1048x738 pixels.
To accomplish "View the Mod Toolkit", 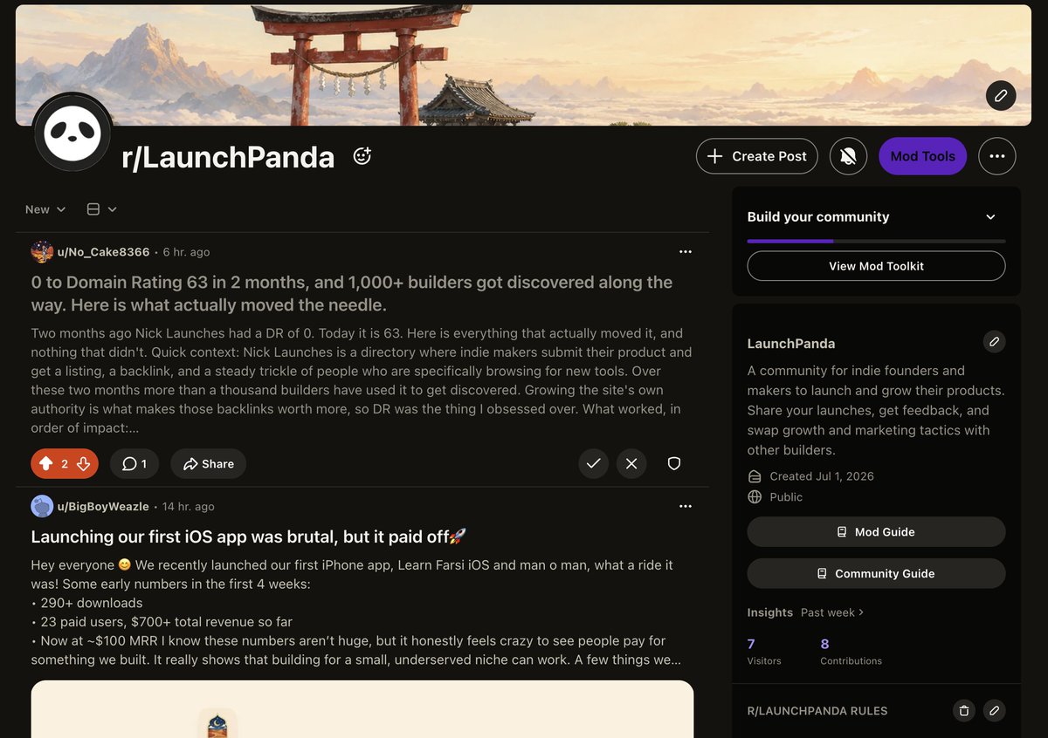I will [876, 266].
